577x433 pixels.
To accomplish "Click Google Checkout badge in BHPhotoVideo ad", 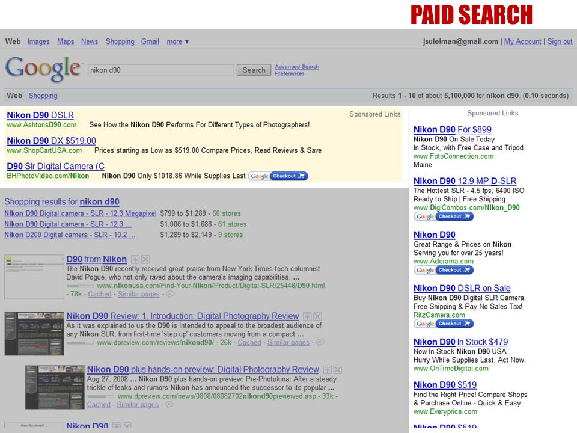I will coord(278,176).
